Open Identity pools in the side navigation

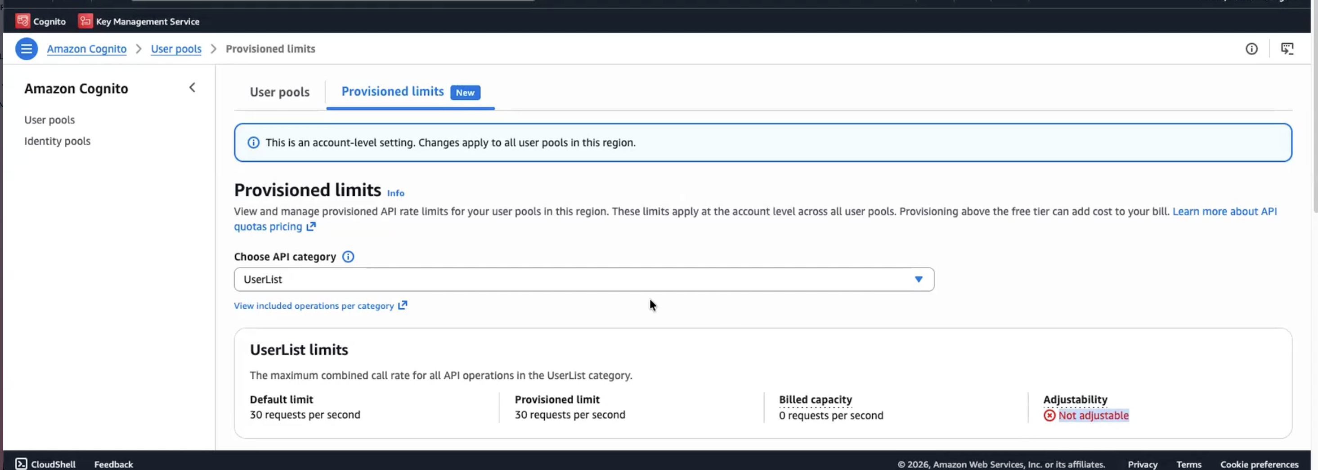click(x=57, y=141)
